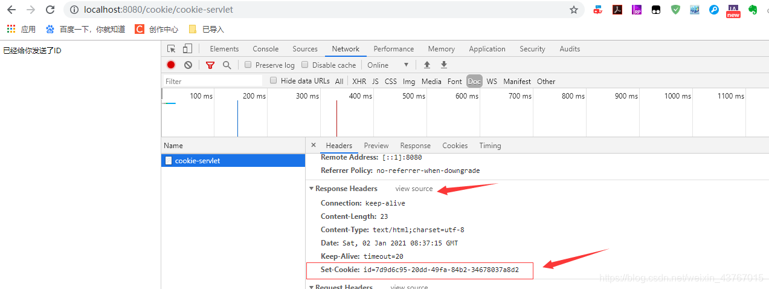
Task: Export HAR file with download arrow
Action: [x=444, y=65]
